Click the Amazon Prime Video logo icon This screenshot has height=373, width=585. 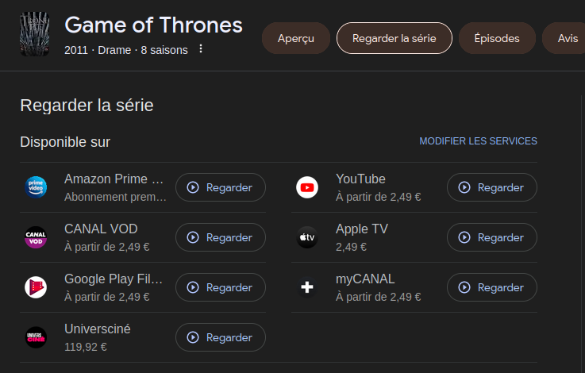pos(36,187)
